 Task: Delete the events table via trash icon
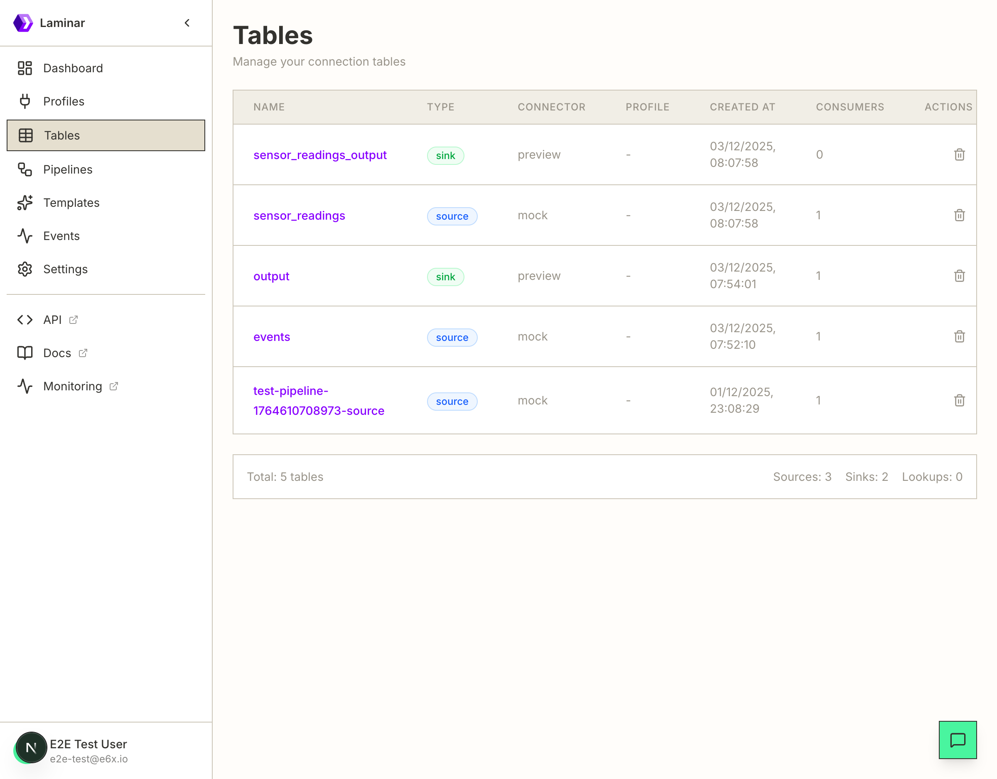960,336
